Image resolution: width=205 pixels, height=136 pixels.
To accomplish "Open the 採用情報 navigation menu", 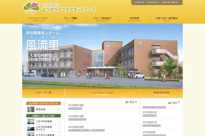I will (135, 19).
